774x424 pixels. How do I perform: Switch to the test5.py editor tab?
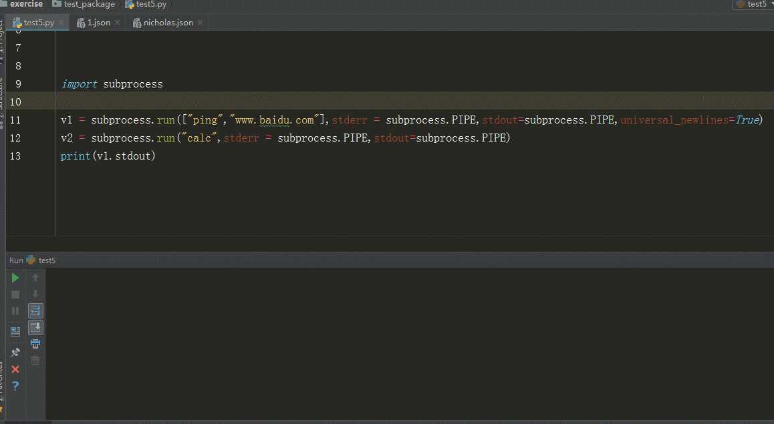pos(39,23)
